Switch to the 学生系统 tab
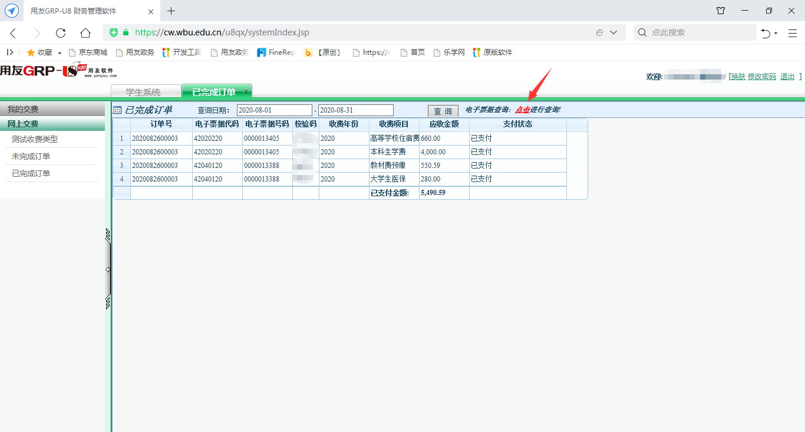805x432 pixels. (143, 92)
